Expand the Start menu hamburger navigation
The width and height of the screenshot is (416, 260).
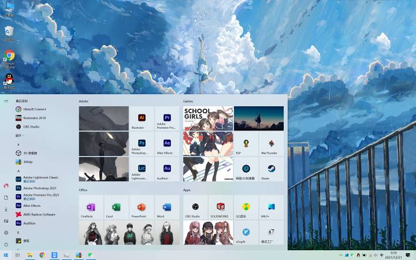[x=6, y=101]
